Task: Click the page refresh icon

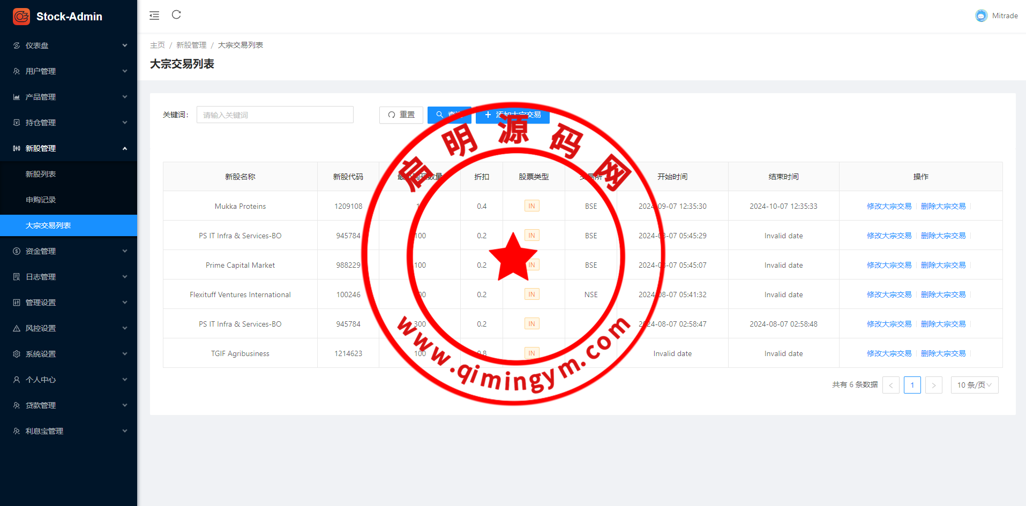Action: pos(176,15)
